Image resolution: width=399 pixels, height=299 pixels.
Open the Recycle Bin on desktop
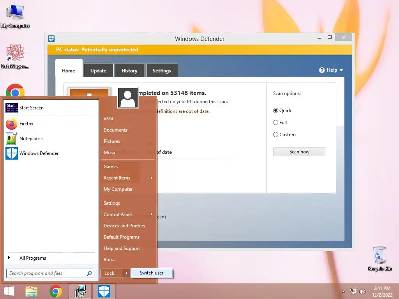[x=380, y=259]
